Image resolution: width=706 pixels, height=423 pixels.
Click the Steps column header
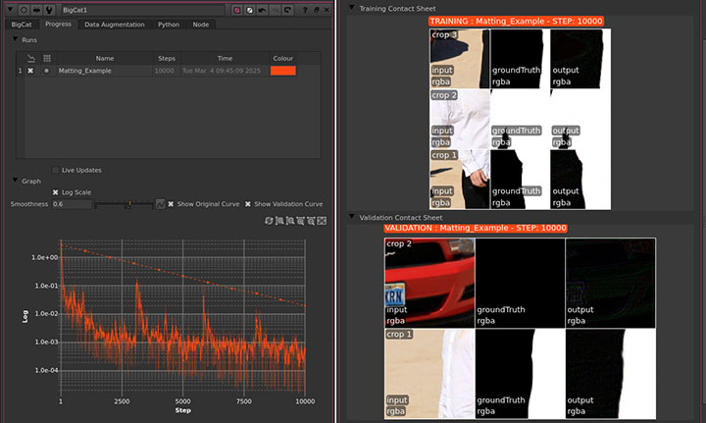pyautogui.click(x=167, y=58)
